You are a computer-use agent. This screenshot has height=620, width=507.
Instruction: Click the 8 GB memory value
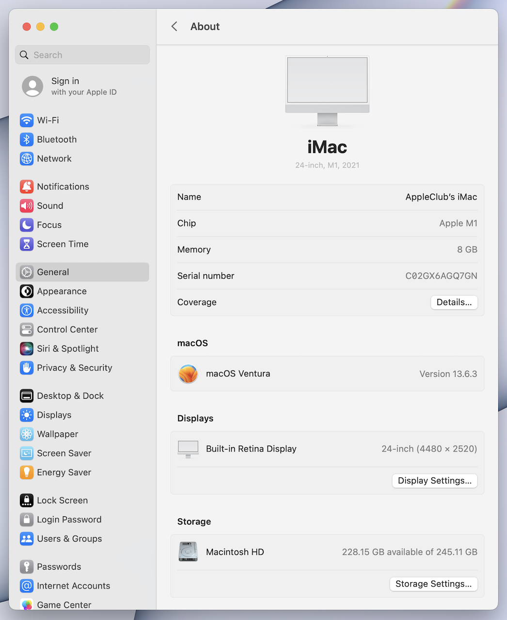tap(467, 249)
